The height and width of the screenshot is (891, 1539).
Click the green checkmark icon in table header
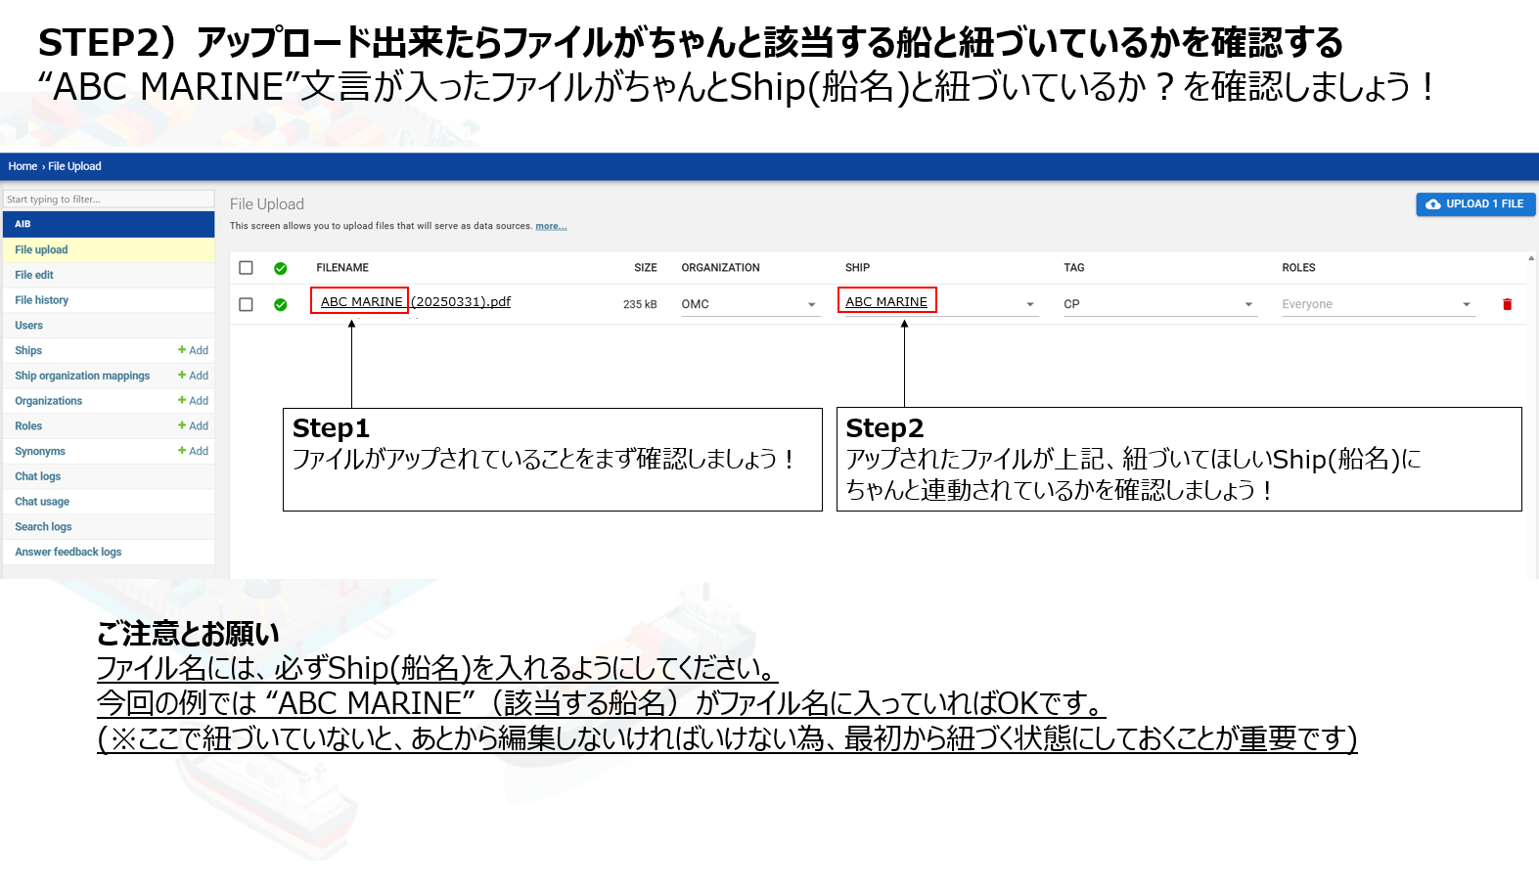click(x=281, y=268)
